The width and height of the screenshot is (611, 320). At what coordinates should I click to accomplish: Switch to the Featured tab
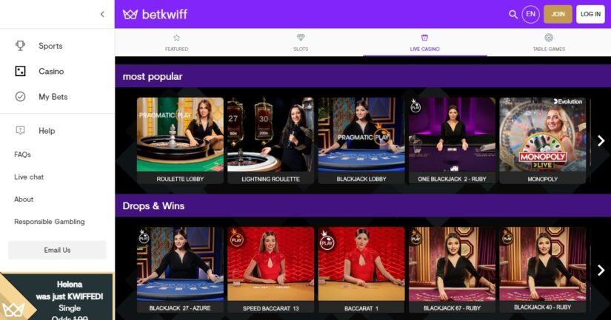click(x=176, y=42)
